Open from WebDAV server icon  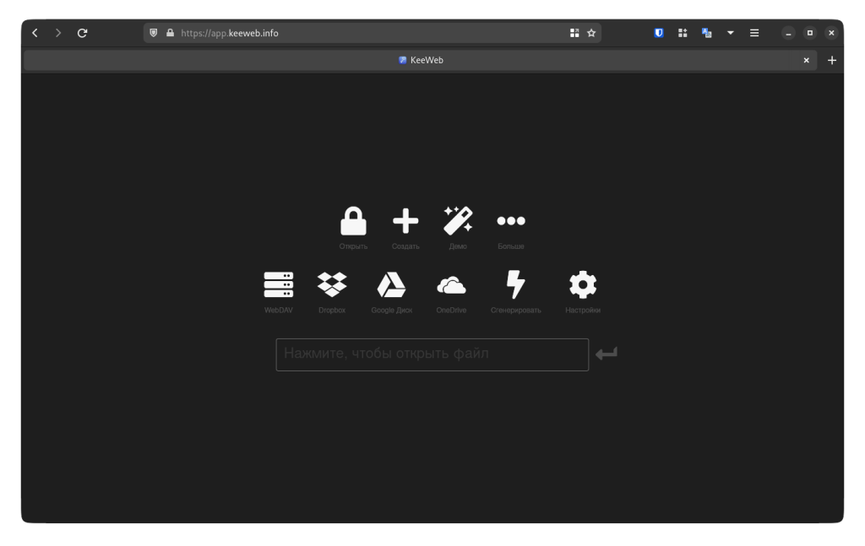pos(279,285)
